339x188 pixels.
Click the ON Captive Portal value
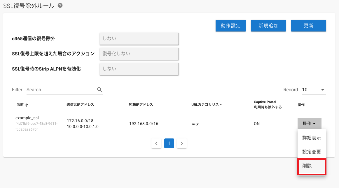257,124
